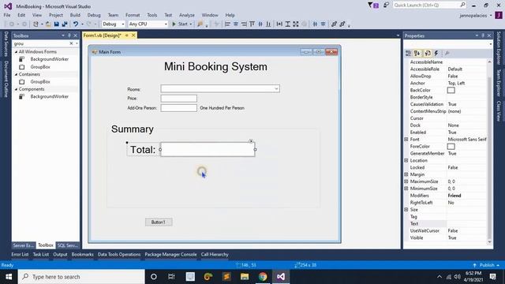
Task: Collapse the Containers toolbox group
Action: 16,74
